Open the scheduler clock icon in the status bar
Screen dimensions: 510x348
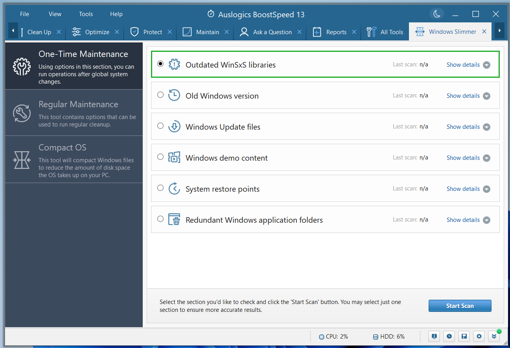449,336
